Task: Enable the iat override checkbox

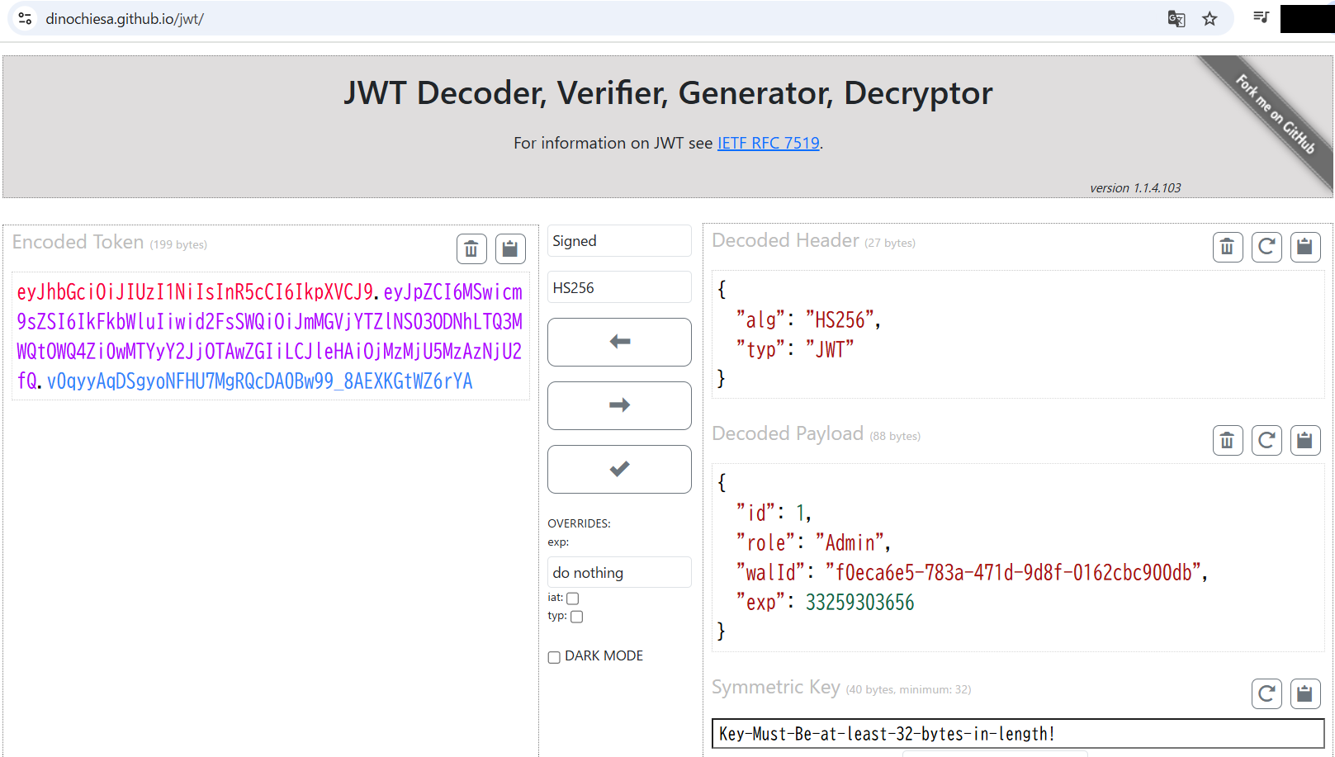Action: (x=573, y=599)
